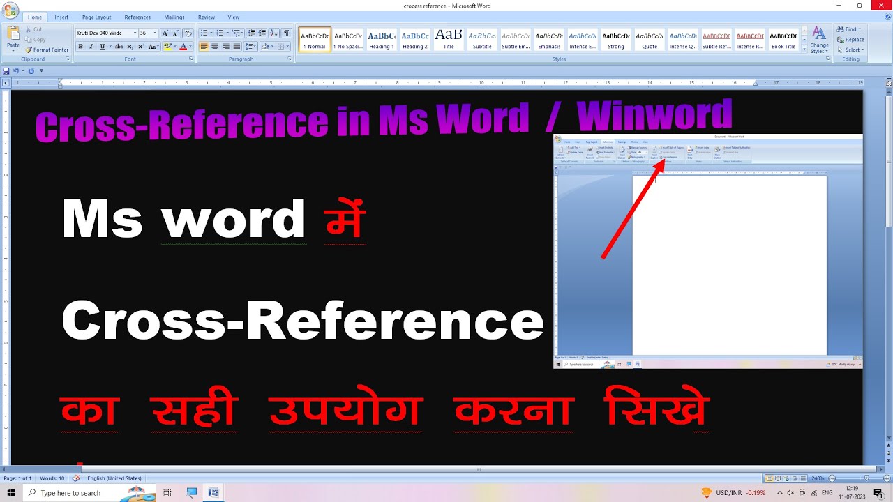Toggle Strikethrough formatting
The width and height of the screenshot is (893, 502).
tap(119, 47)
